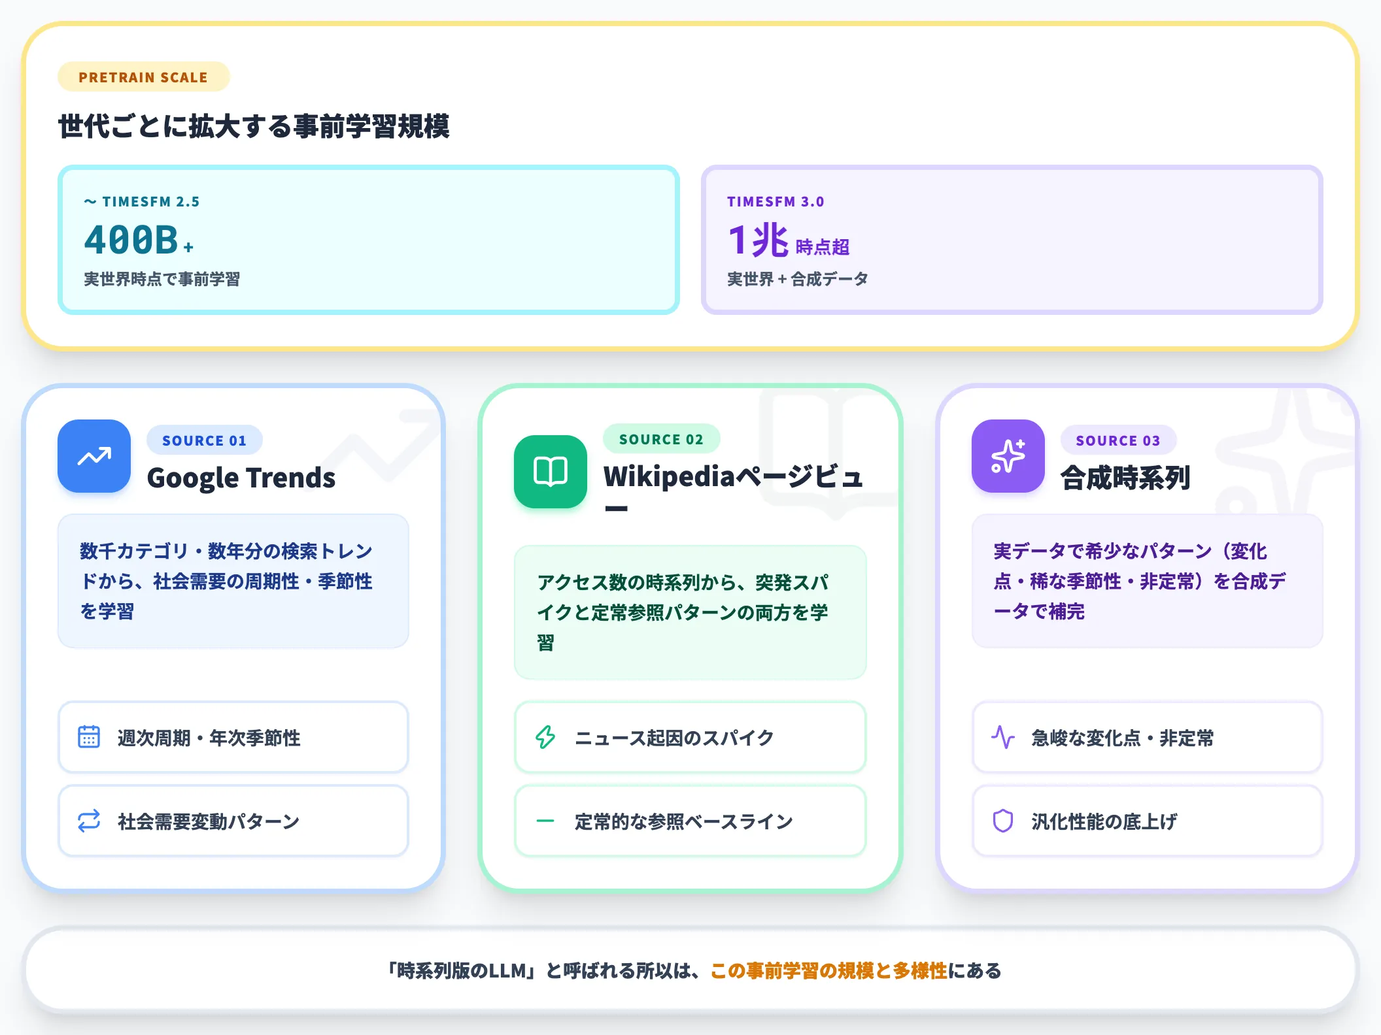Click the caption 実世界 + 合成データ
The image size is (1381, 1035).
pyautogui.click(x=798, y=280)
